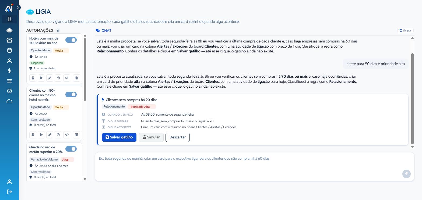Open the dollar sign finance icon in sidebar

(9, 71)
